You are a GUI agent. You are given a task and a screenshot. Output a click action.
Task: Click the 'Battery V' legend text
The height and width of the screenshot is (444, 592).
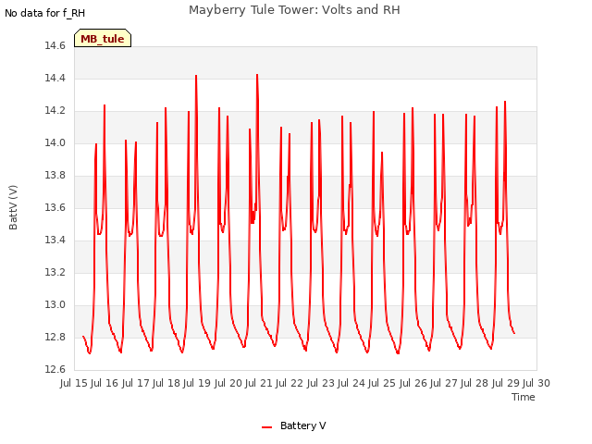[x=303, y=425]
